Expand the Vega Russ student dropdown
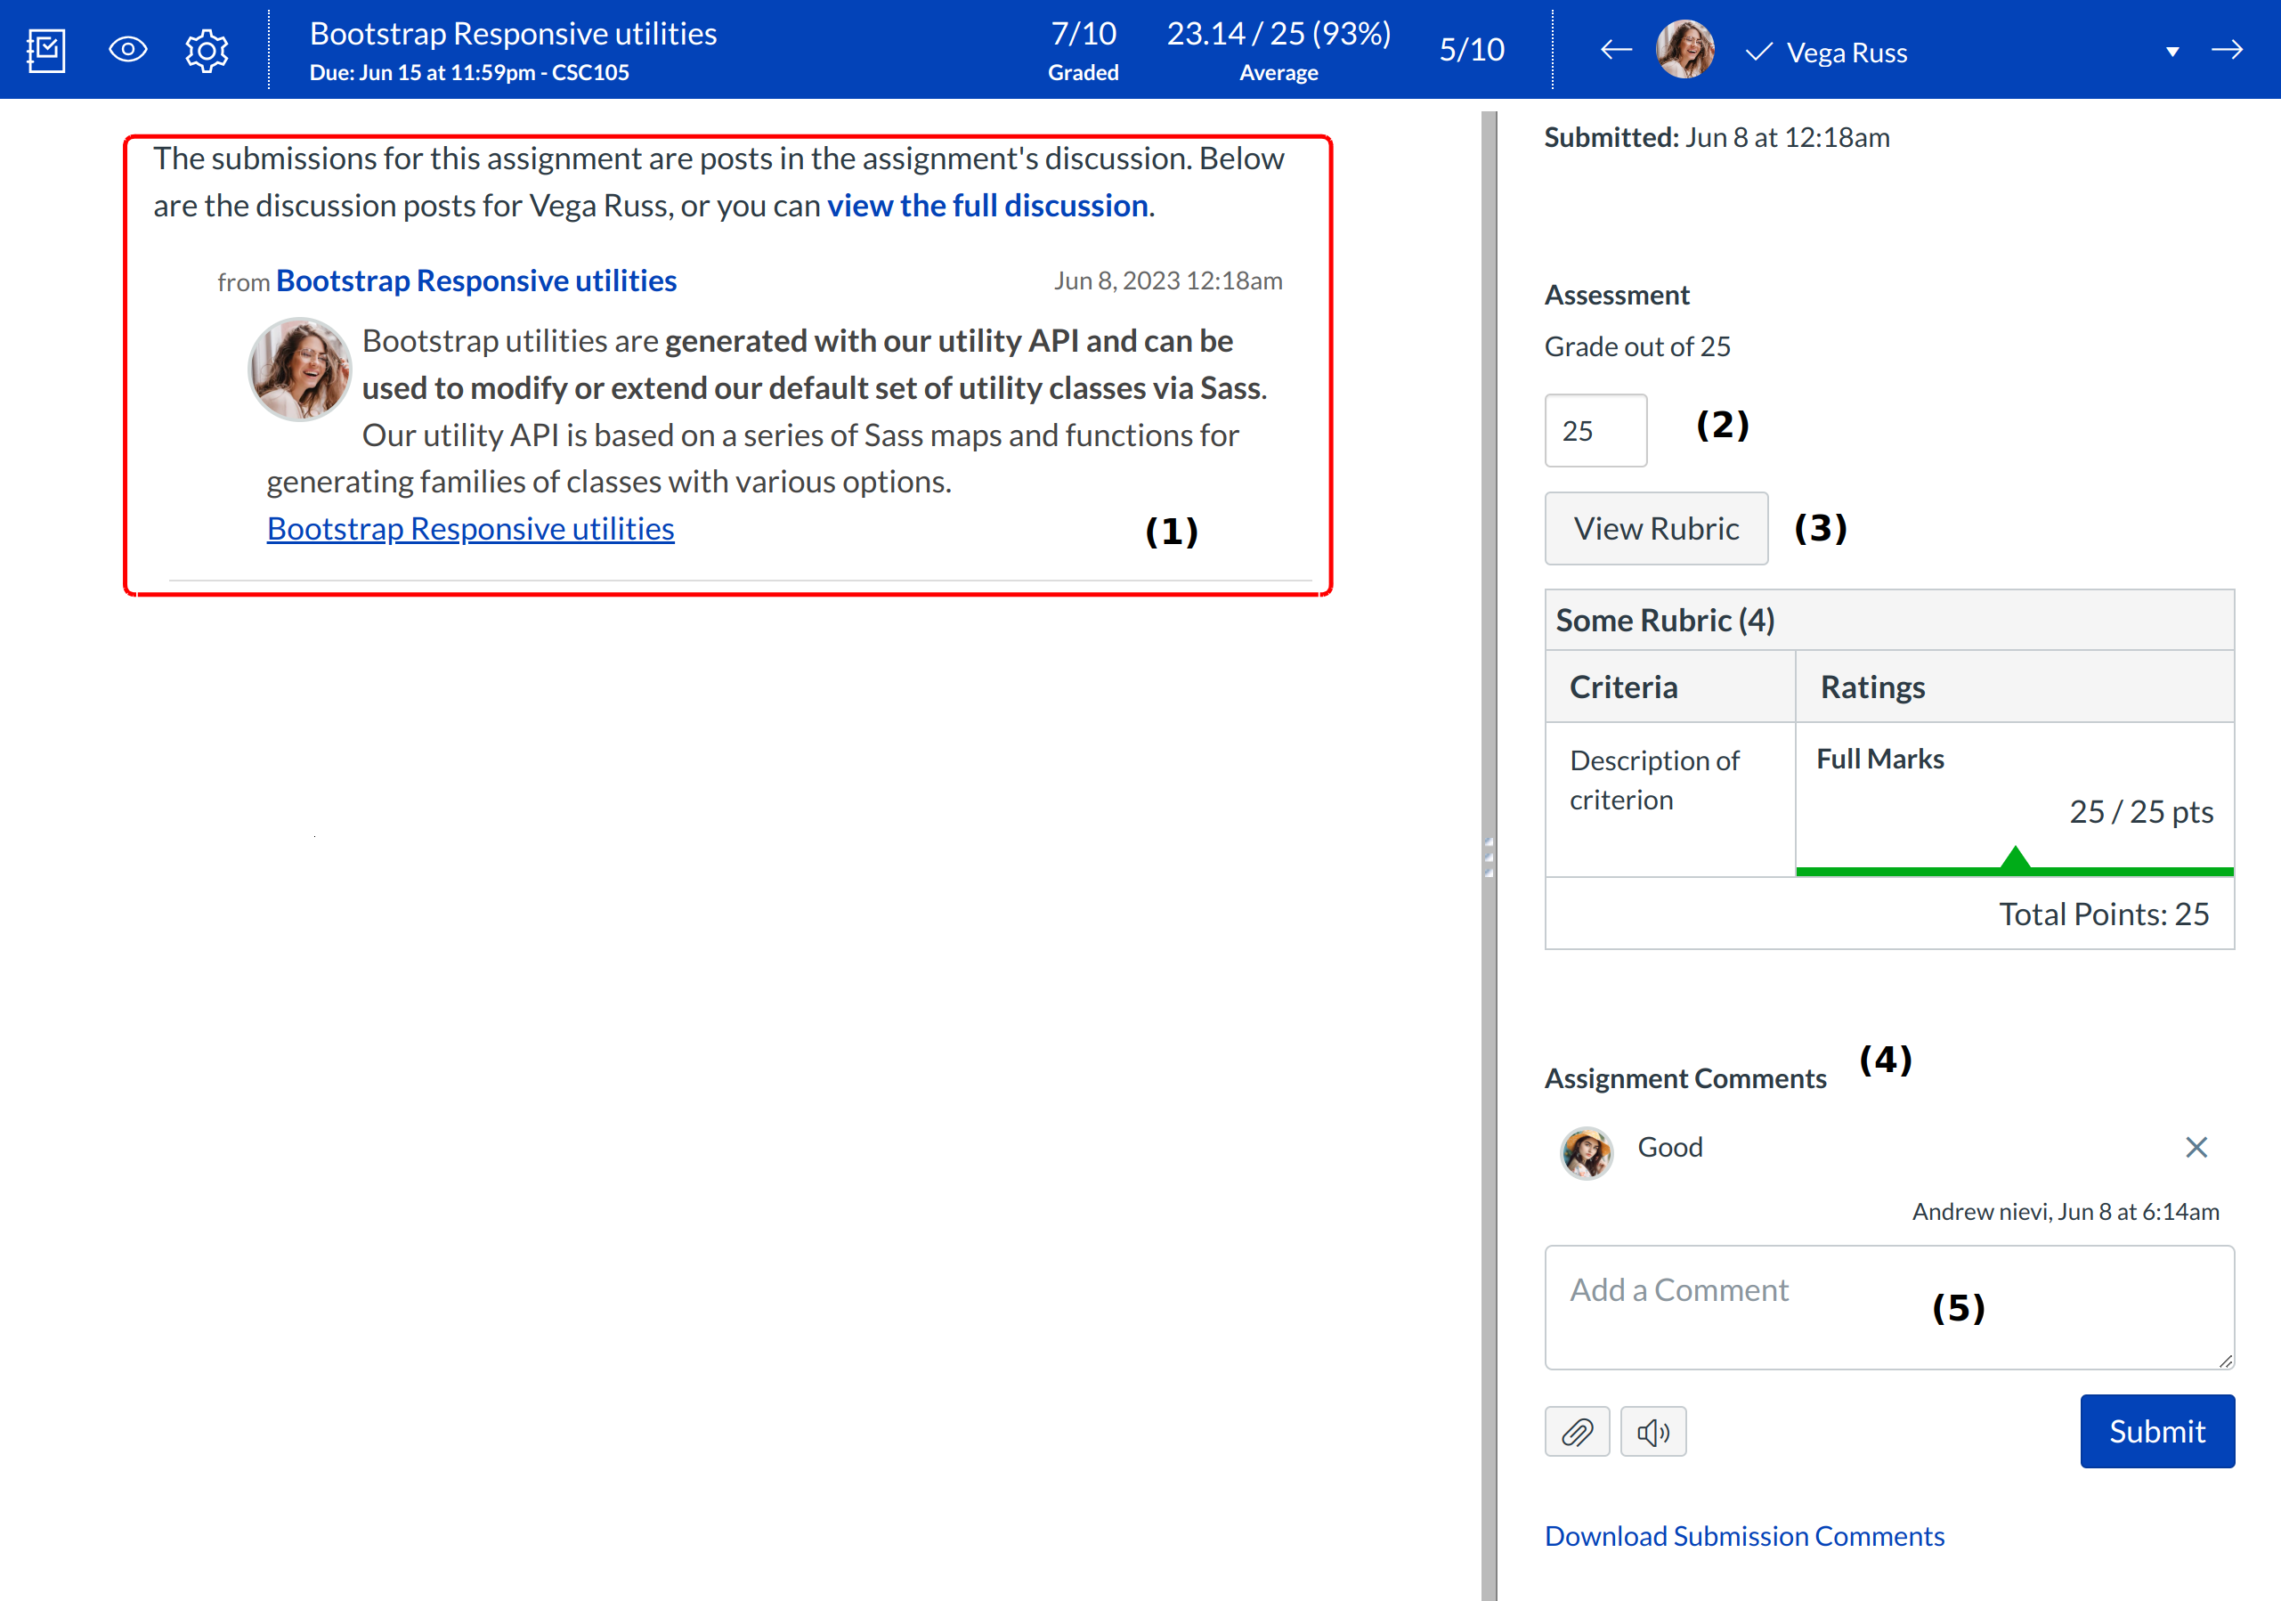The image size is (2281, 1601). pyautogui.click(x=2172, y=52)
